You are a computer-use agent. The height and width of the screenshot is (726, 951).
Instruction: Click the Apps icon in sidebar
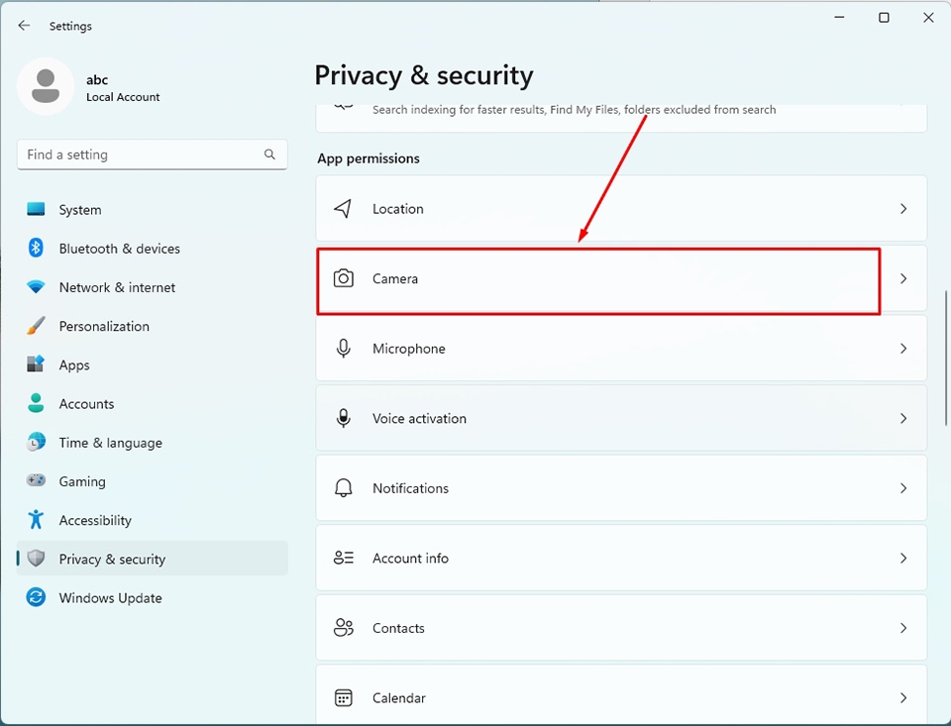click(36, 363)
